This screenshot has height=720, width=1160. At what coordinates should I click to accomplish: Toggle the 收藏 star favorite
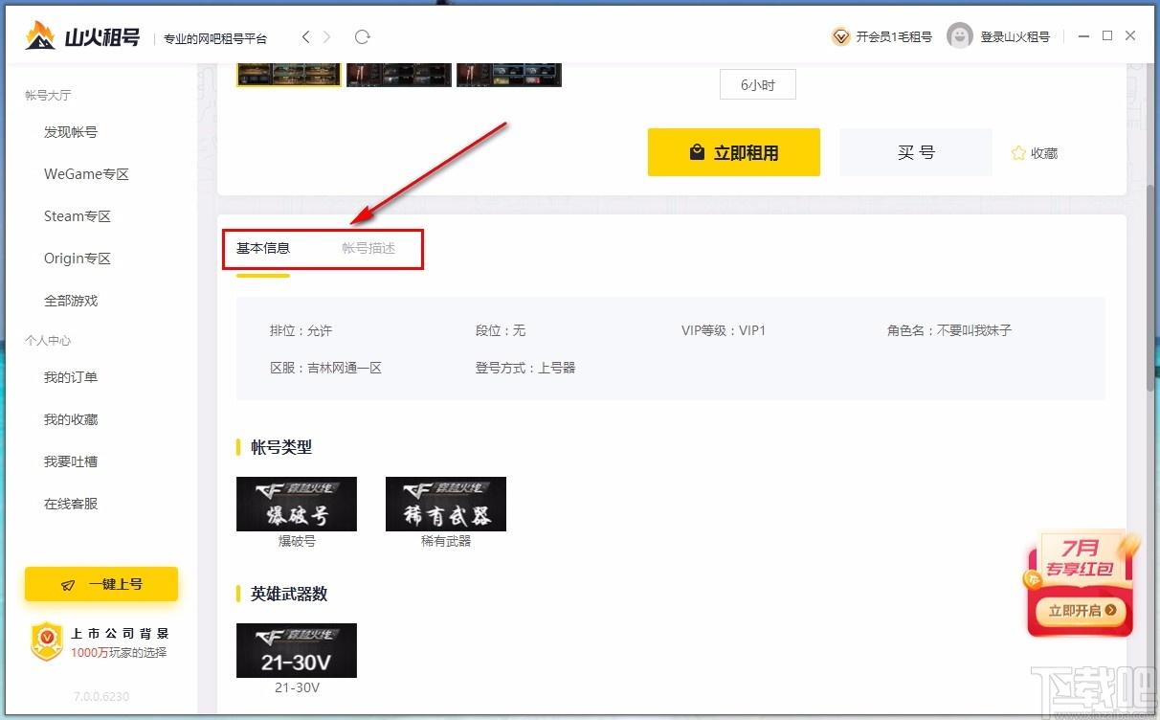(1018, 153)
